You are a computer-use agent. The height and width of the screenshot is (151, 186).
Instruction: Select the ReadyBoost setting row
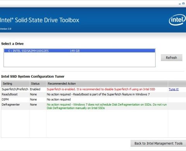coord(93,94)
